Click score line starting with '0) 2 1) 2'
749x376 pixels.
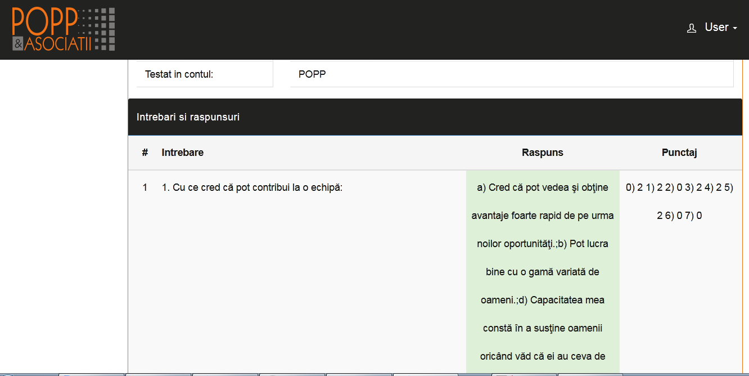(679, 187)
